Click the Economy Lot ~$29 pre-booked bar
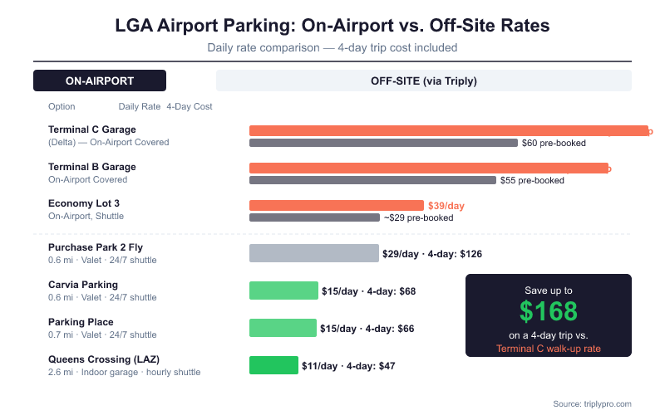The image size is (665, 415). pyautogui.click(x=314, y=217)
